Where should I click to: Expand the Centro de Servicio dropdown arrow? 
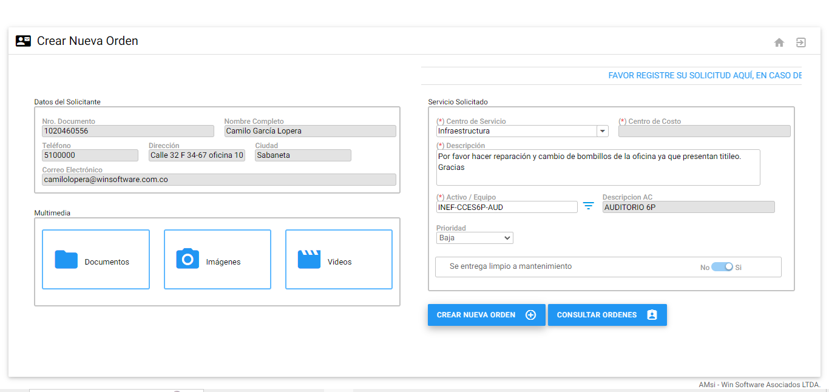pyautogui.click(x=602, y=131)
